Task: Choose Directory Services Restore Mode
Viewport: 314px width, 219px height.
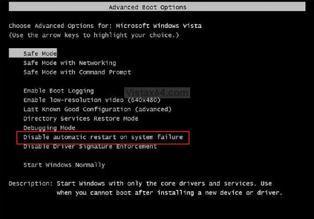Action: coord(80,118)
